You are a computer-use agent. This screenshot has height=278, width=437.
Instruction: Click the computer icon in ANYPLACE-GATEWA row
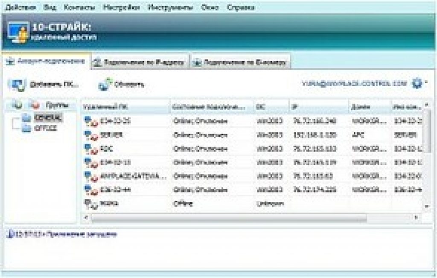click(x=91, y=176)
